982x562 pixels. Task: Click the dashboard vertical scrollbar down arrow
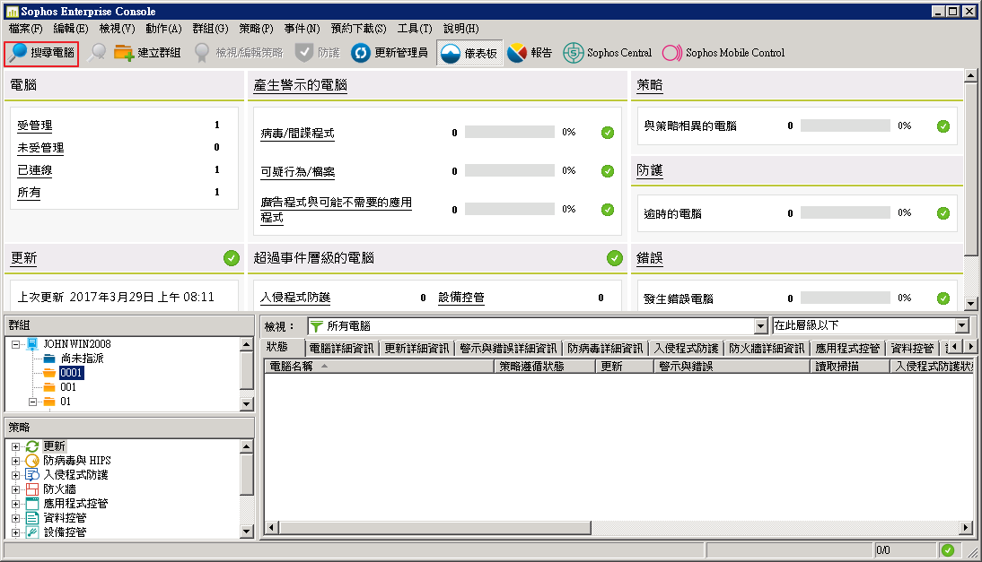970,304
